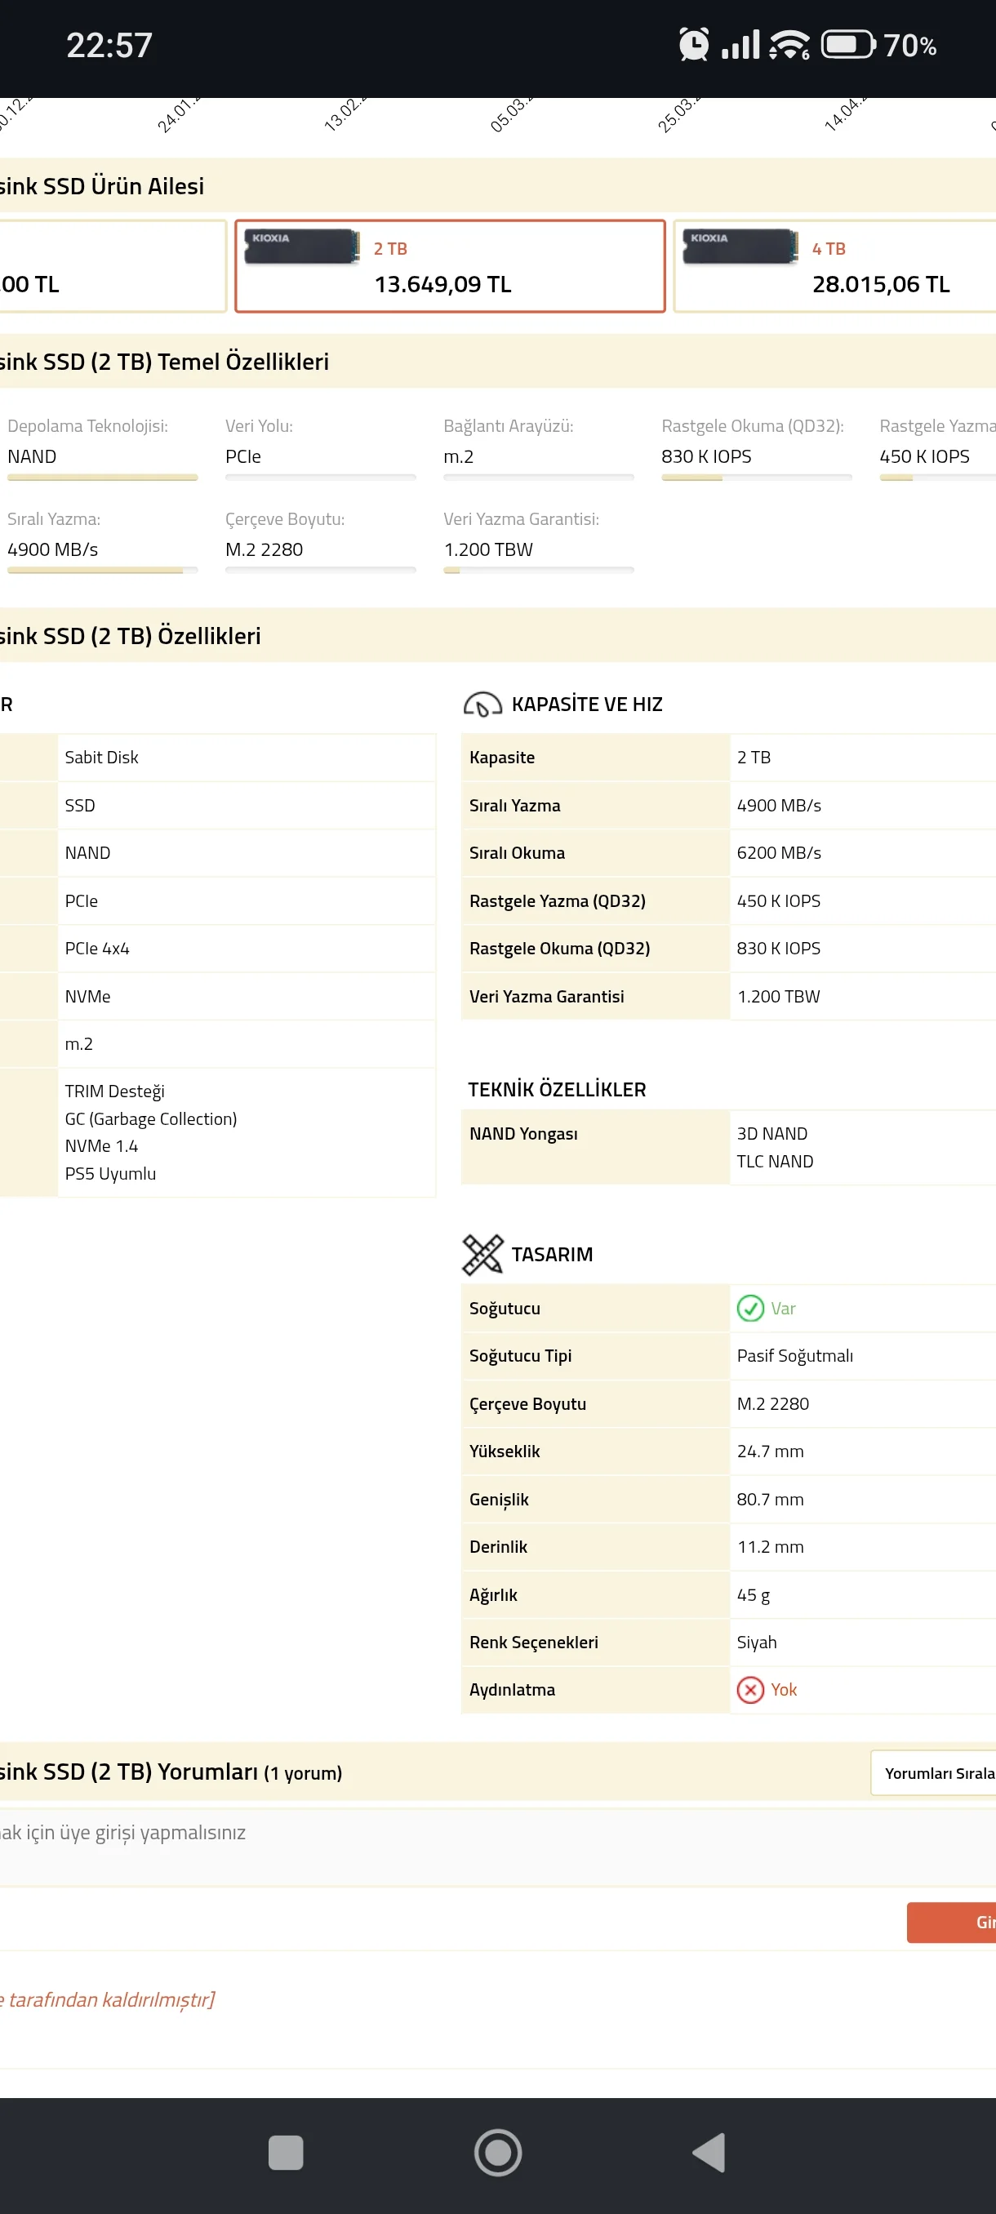
Task: Tap the 6200 MB/s Sıralı Okuma value
Action: (x=779, y=852)
